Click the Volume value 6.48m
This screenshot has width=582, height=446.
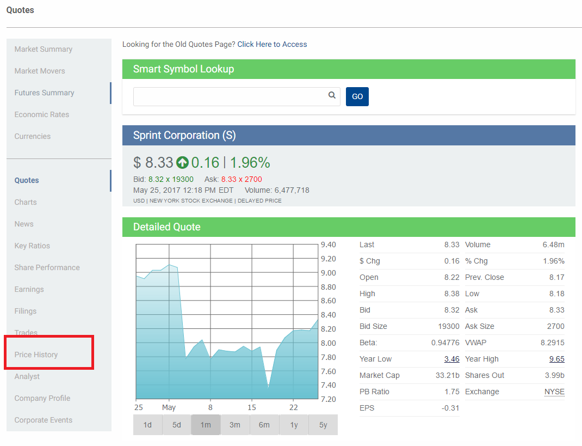[553, 245]
